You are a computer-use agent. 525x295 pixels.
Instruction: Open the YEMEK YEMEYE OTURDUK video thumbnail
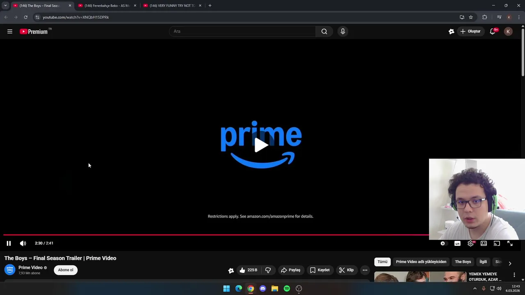coord(420,277)
